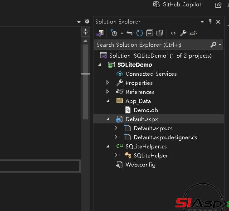Open GitHub Copilot menu
This screenshot has height=211, width=229.
[x=177, y=5]
